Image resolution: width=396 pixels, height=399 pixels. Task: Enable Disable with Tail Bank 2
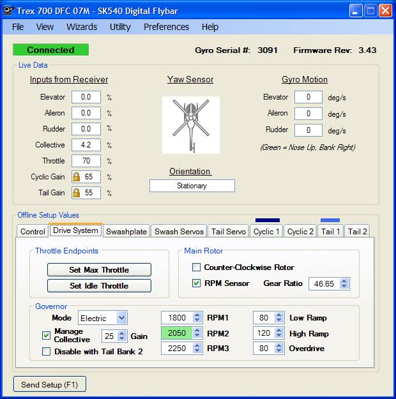tap(46, 351)
